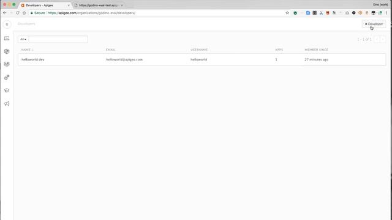
Task: Open the helloworld dev developer row
Action: (202, 60)
